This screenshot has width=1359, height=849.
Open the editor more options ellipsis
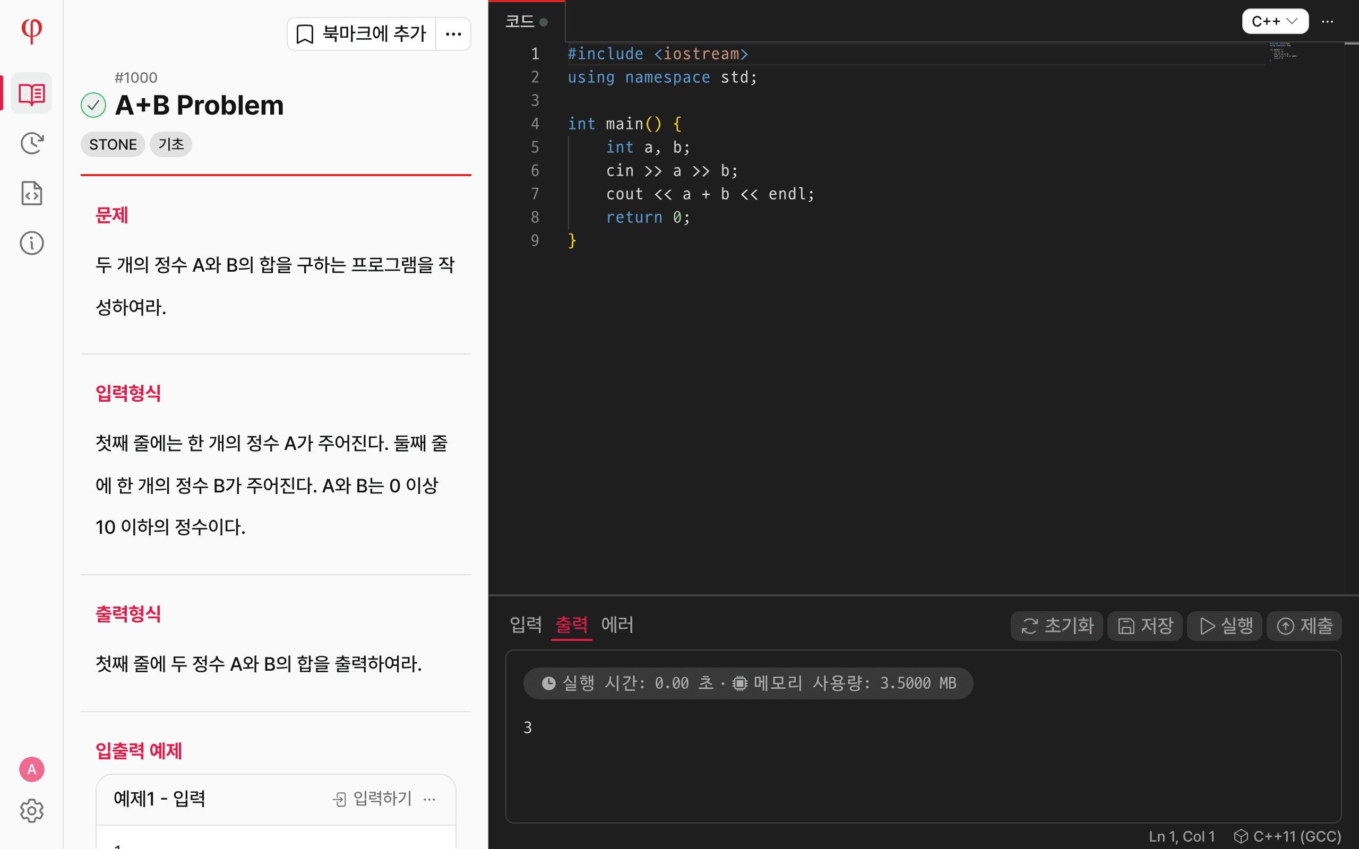[x=1328, y=22]
